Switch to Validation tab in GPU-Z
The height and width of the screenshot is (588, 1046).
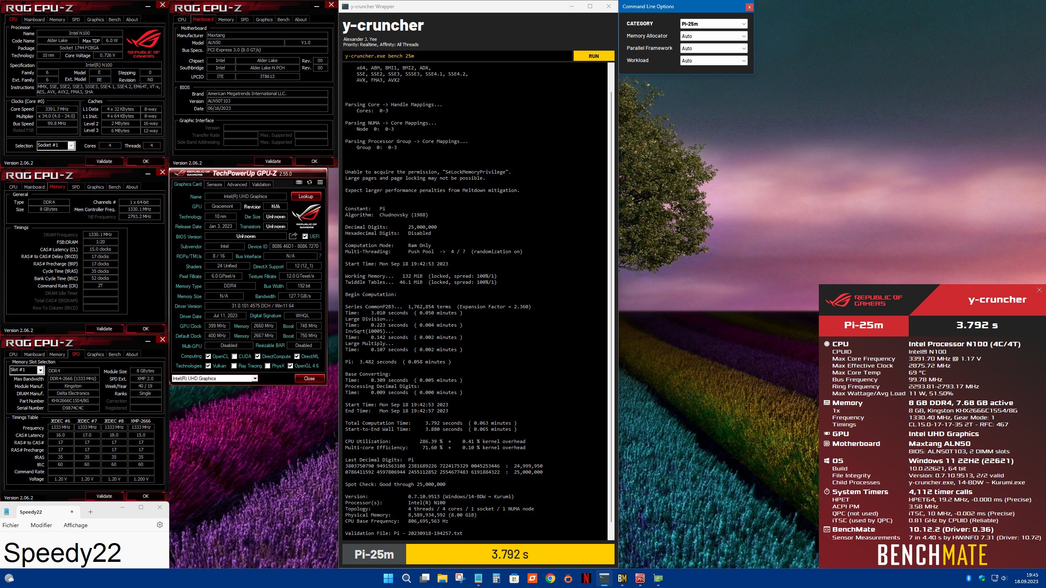(261, 185)
